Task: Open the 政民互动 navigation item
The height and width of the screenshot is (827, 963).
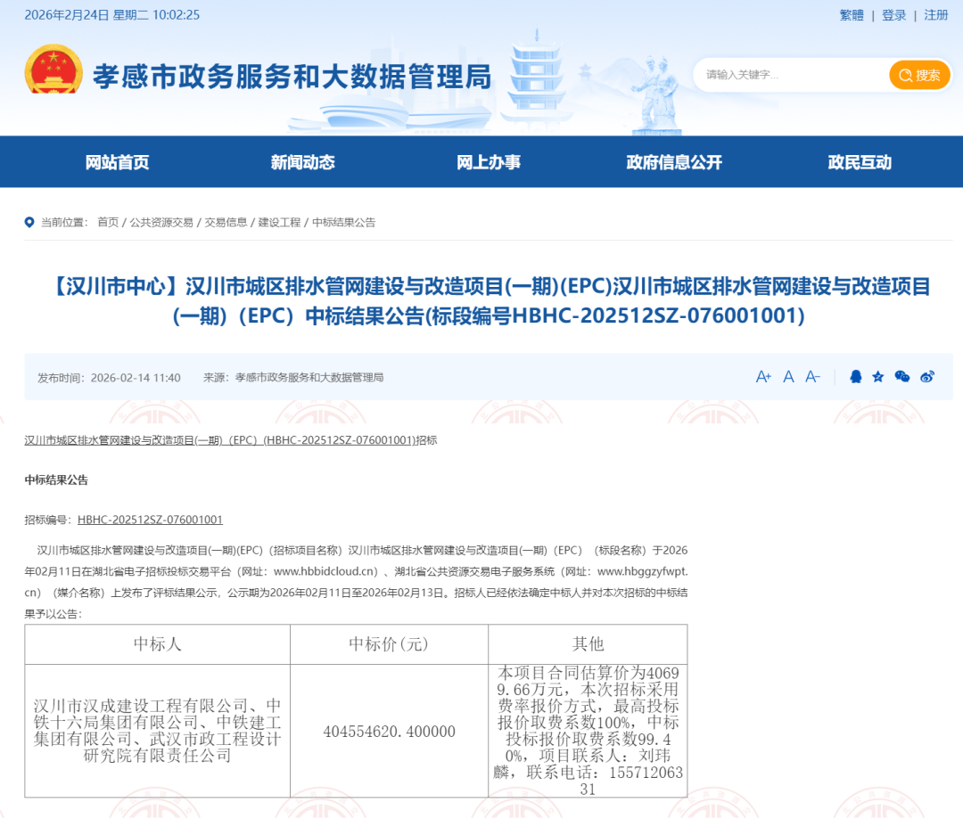Action: (x=860, y=162)
